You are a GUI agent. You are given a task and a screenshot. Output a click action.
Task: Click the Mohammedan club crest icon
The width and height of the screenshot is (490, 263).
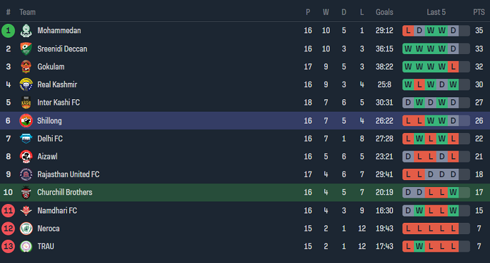(26, 31)
